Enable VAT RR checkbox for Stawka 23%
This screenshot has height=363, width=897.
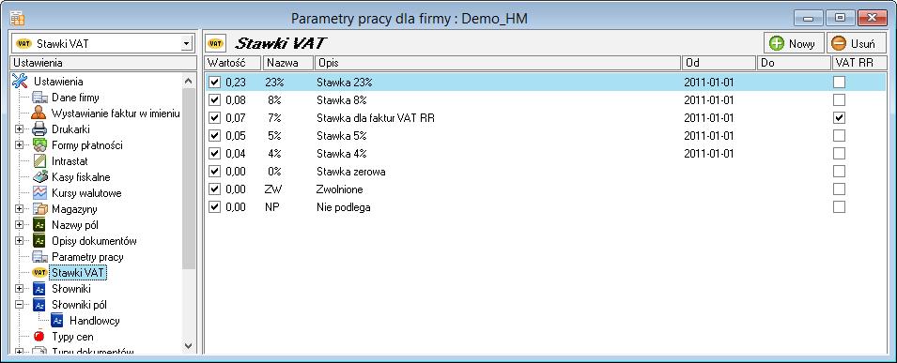[x=839, y=83]
